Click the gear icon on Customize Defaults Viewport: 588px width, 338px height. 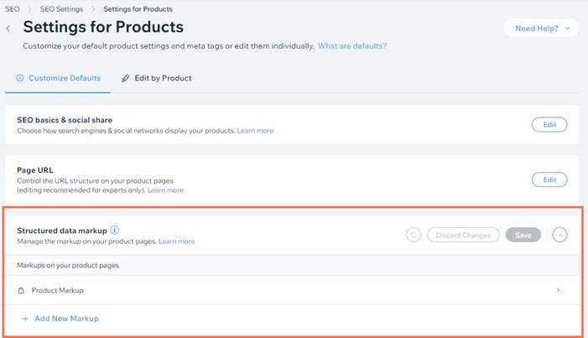(20, 78)
